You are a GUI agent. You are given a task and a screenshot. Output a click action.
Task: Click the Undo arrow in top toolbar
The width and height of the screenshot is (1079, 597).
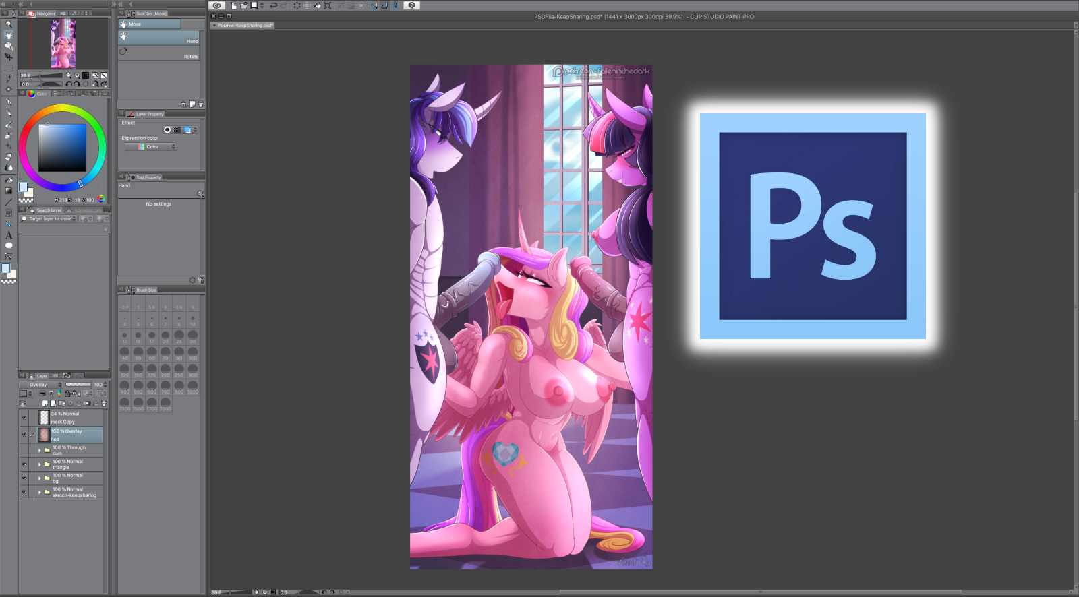coord(273,5)
